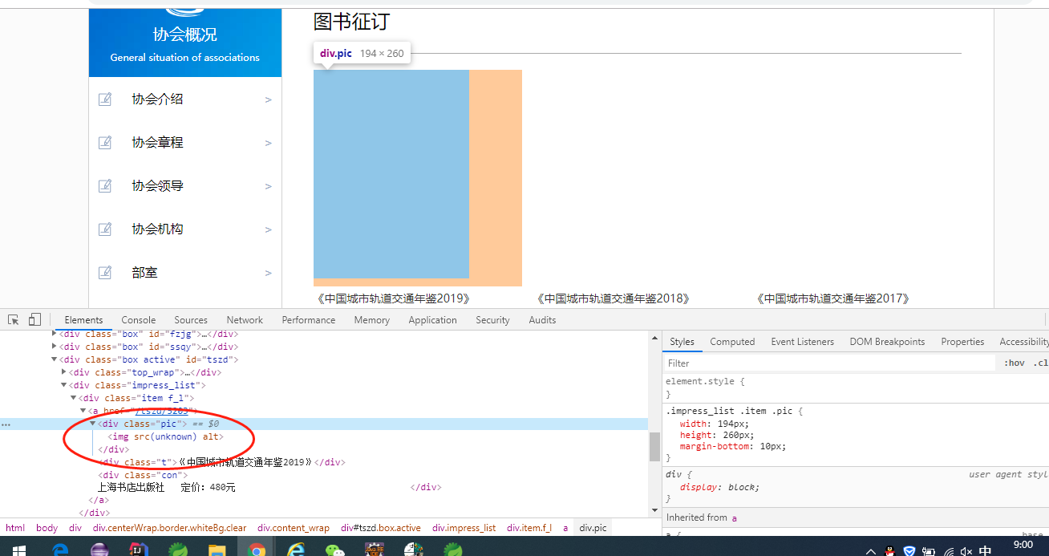Click the taskbar clock showing 9:00
The width and height of the screenshot is (1049, 556).
coord(1023,546)
